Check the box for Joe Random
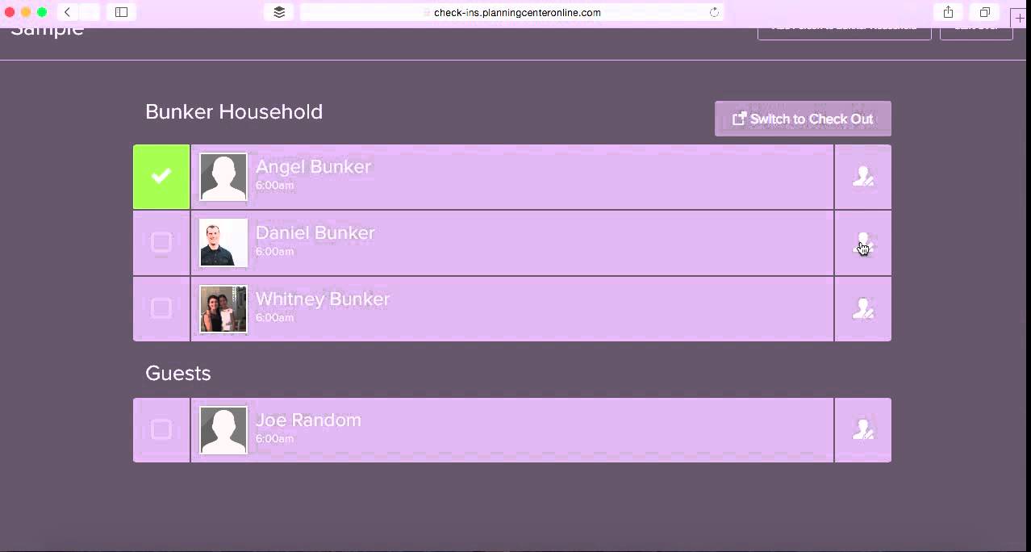 [161, 429]
